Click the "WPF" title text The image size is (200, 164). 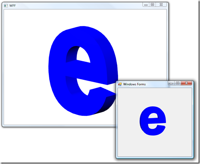click(13, 6)
